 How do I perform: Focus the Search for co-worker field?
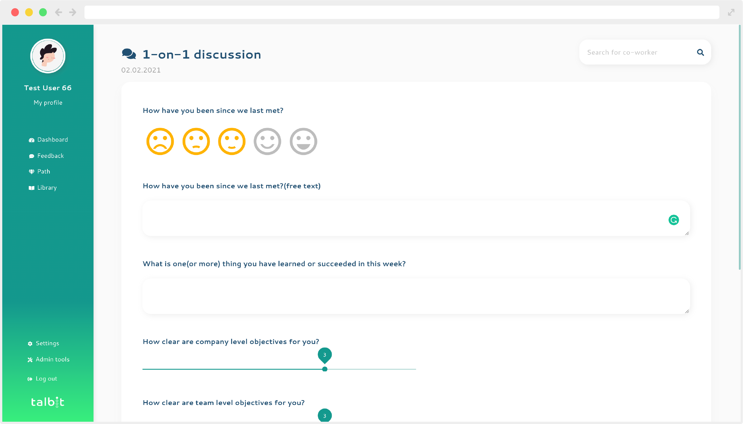(637, 52)
